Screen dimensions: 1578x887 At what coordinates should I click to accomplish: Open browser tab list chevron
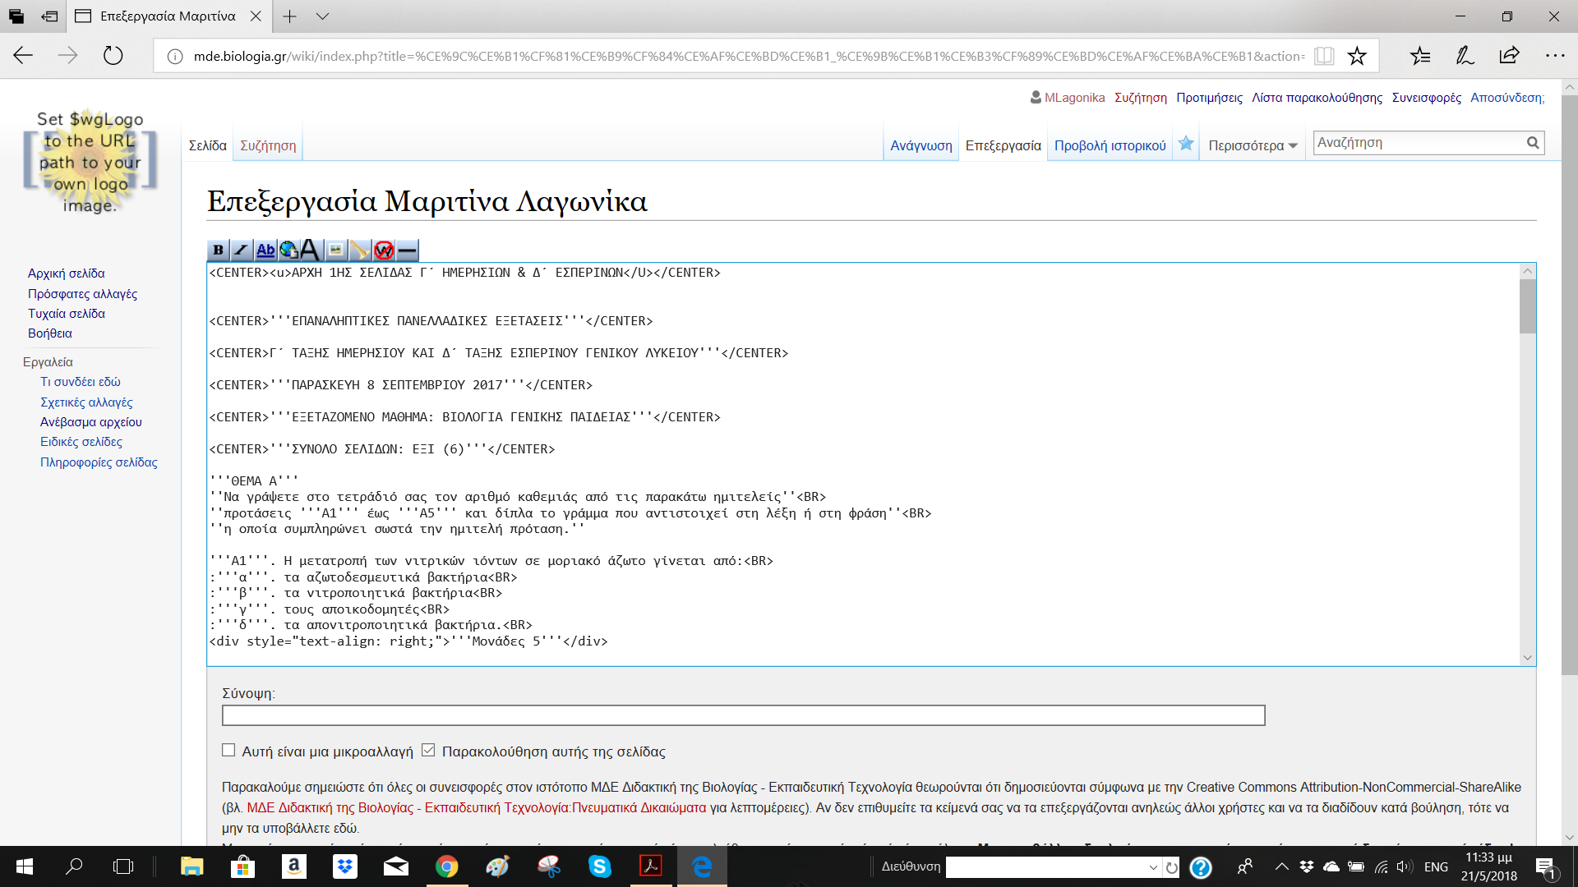click(322, 16)
